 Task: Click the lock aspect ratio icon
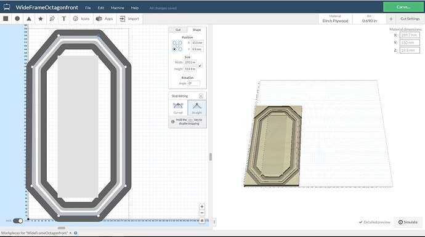pos(200,65)
